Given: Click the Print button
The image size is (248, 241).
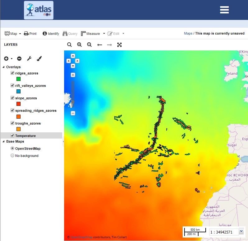Looking at the screenshot, I should 30,34.
